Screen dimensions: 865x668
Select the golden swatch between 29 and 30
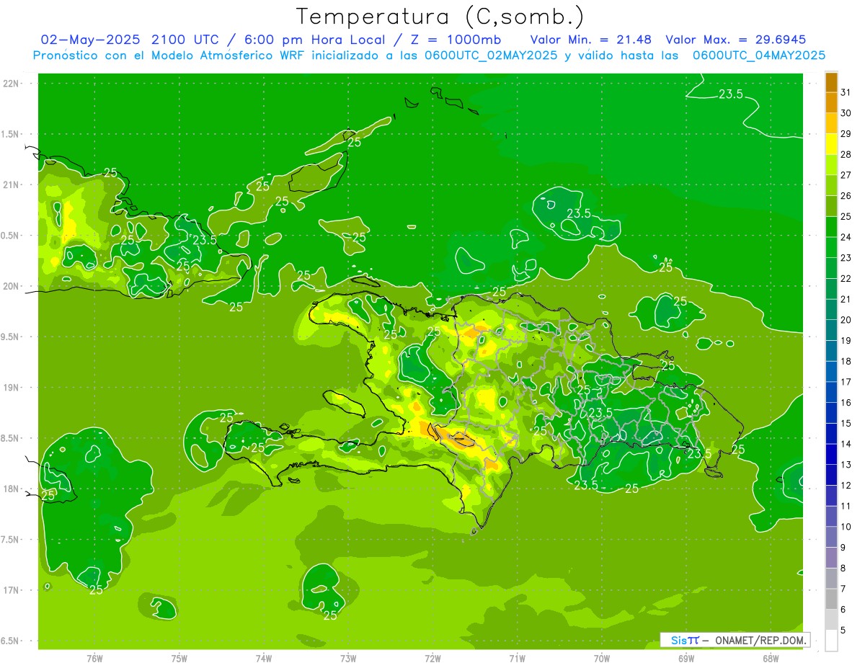coord(832,123)
